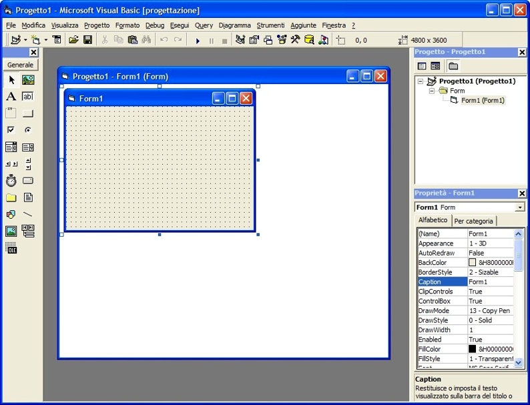Select the ComboBox control tool
530x405 pixels.
[x=11, y=147]
